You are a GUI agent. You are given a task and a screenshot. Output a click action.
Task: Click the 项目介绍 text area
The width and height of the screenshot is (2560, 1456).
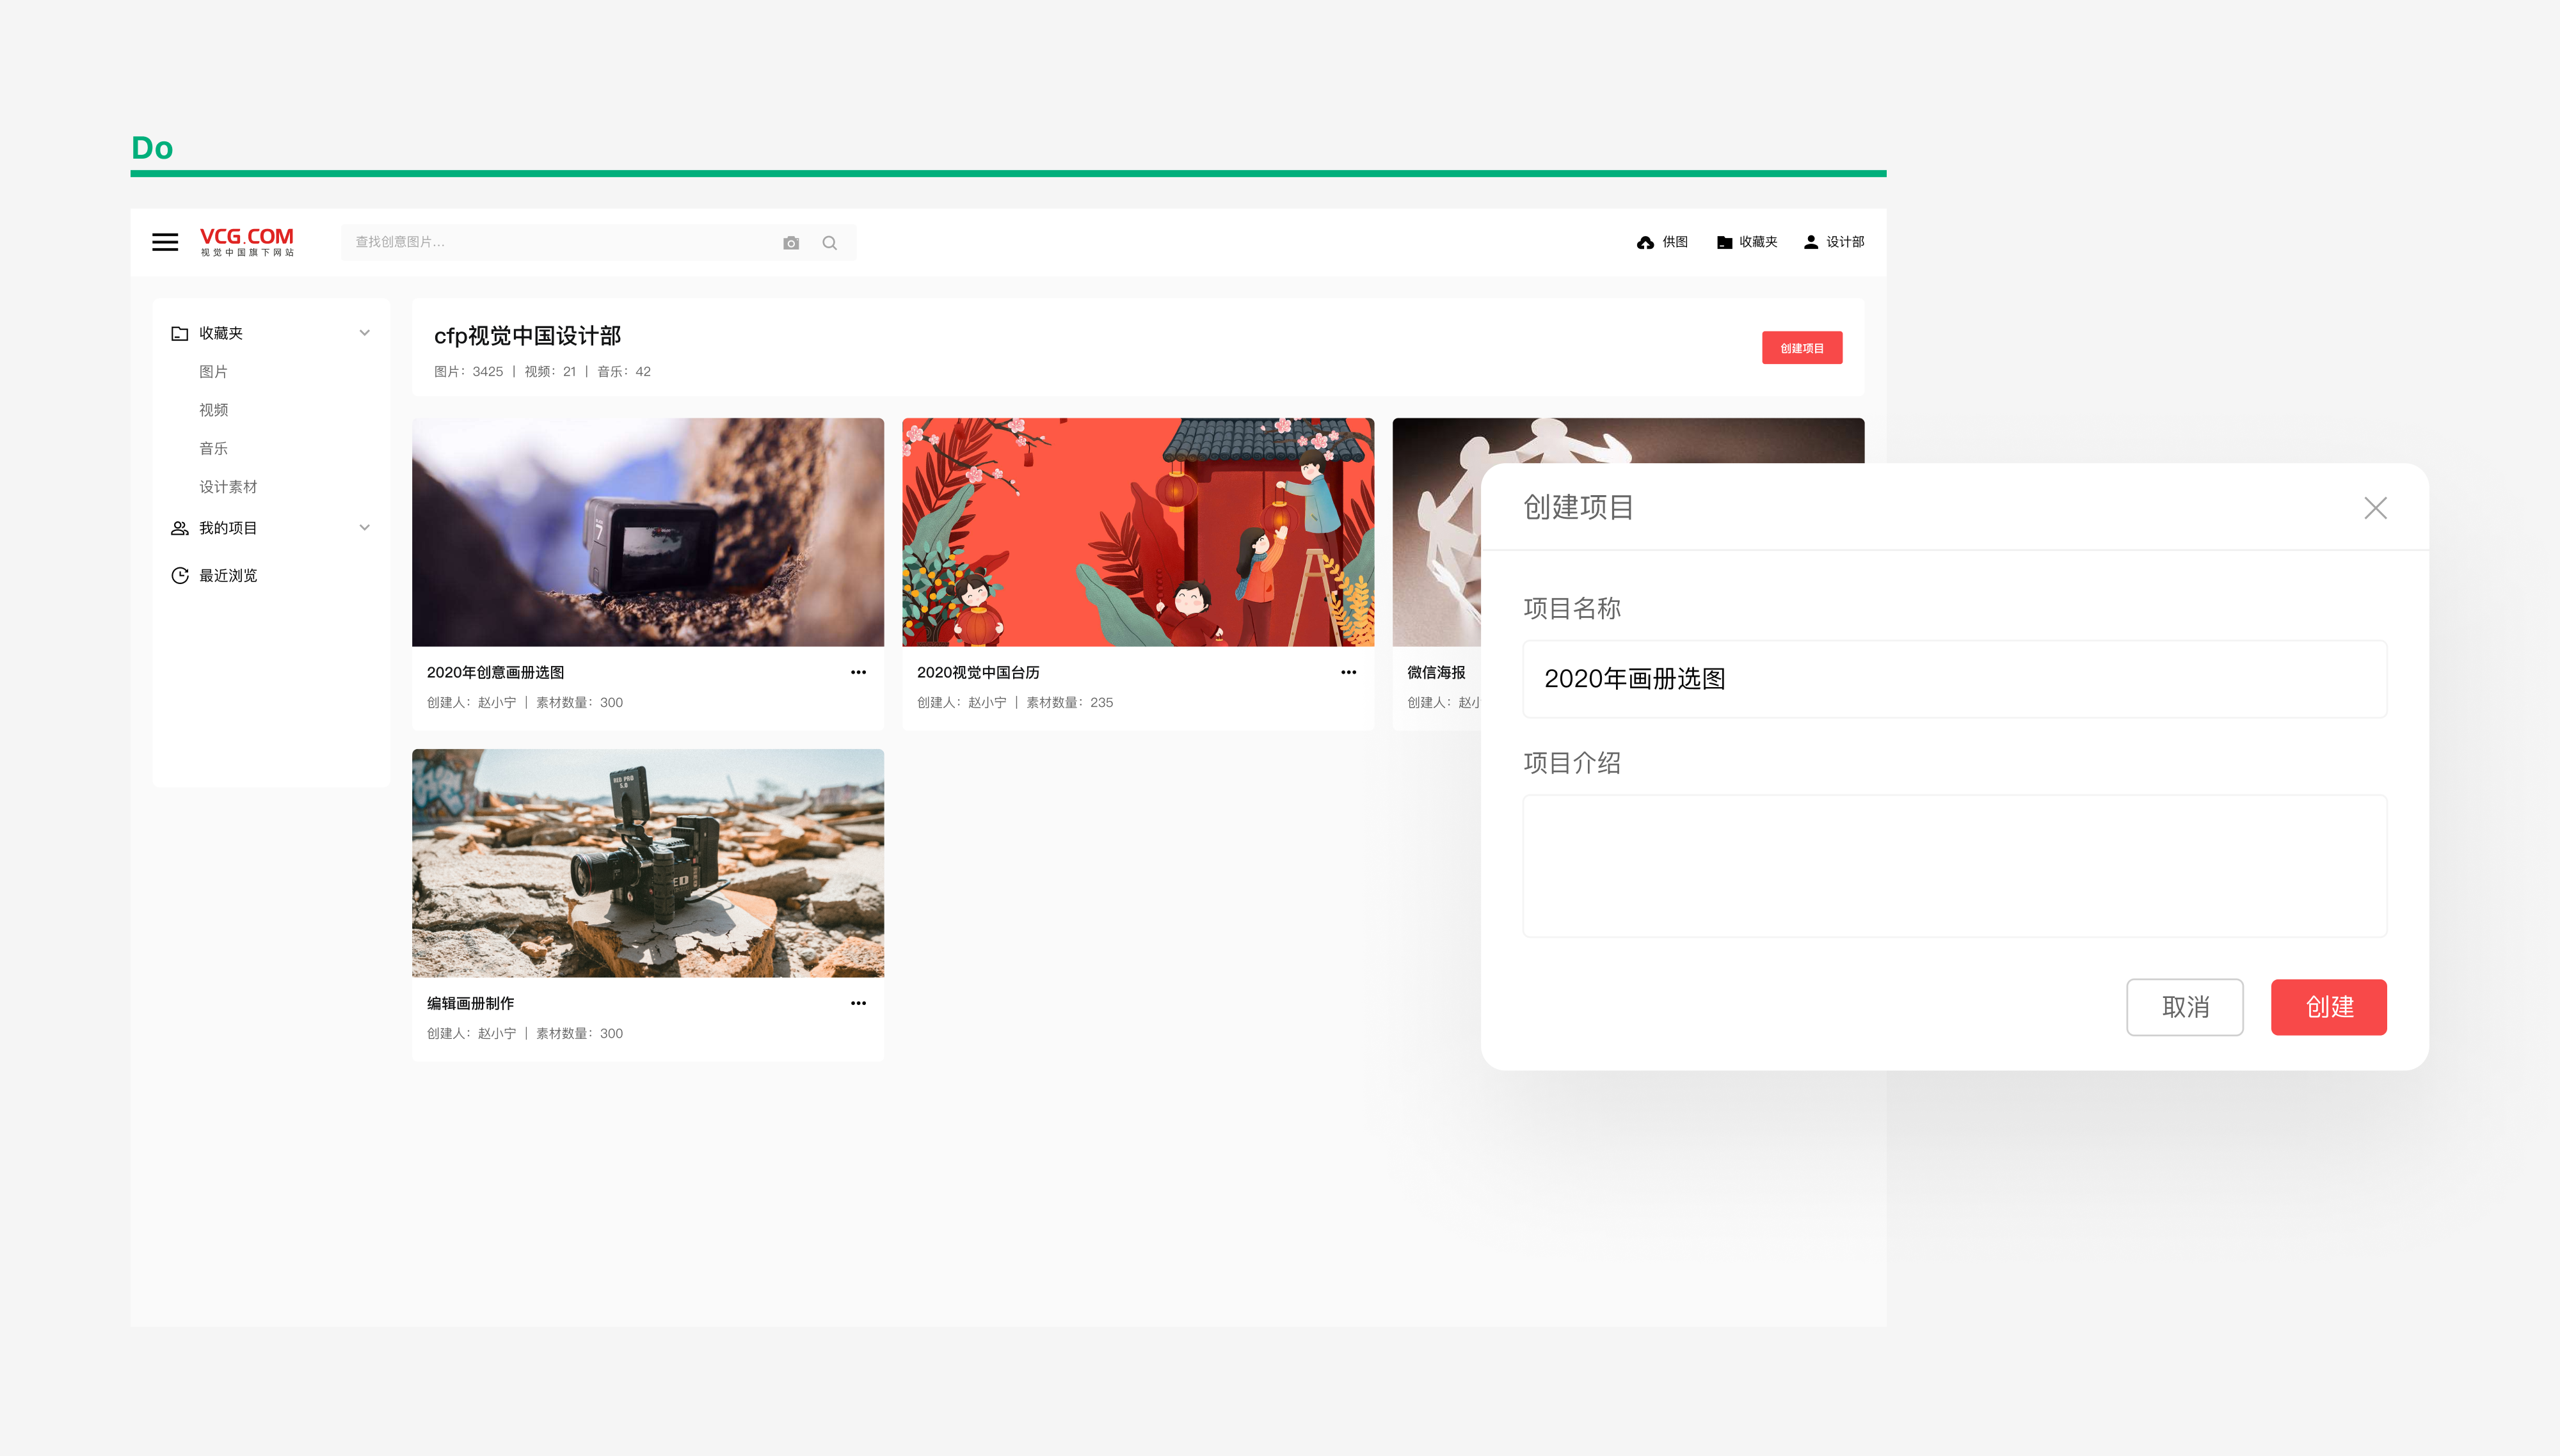pos(1955,866)
